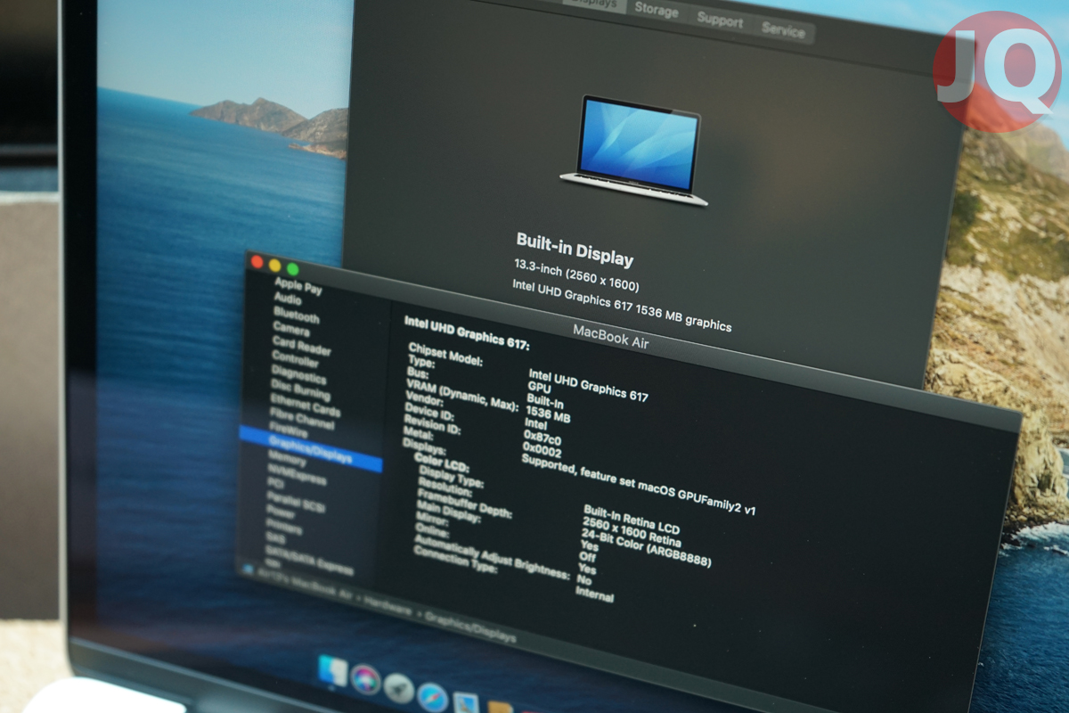Viewport: 1069px width, 713px height.
Task: Click 'Intel UHD Graphics 617 1536 MB graphics' line
Action: [x=622, y=306]
